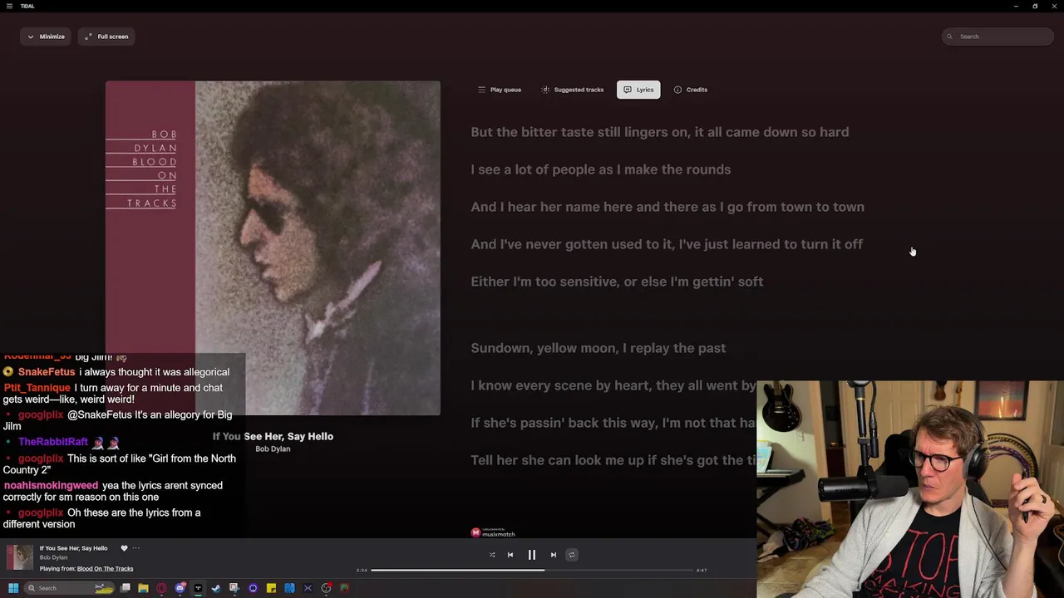Click the Bob Dylan artist name under the cover
The height and width of the screenshot is (598, 1064).
click(x=273, y=449)
